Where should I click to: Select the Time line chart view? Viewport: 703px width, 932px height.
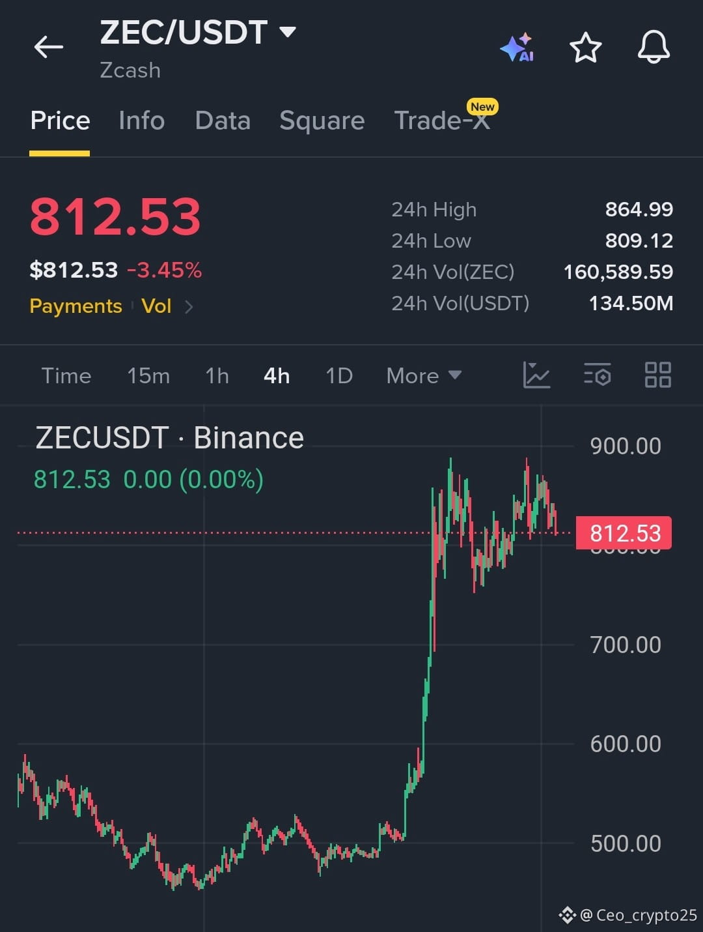click(x=66, y=376)
